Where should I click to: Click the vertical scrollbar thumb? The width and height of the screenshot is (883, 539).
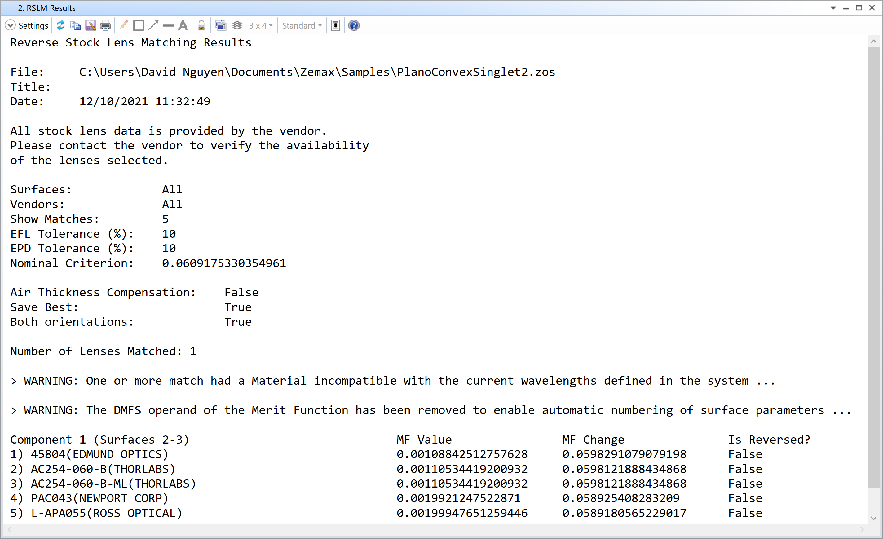pyautogui.click(x=873, y=267)
